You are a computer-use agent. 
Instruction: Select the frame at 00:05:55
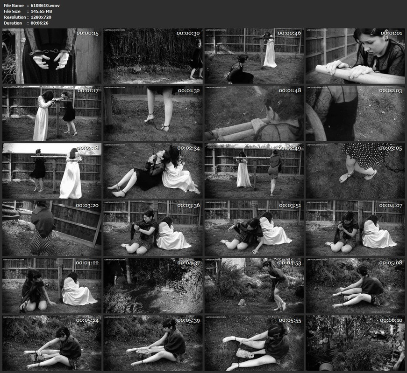click(254, 343)
